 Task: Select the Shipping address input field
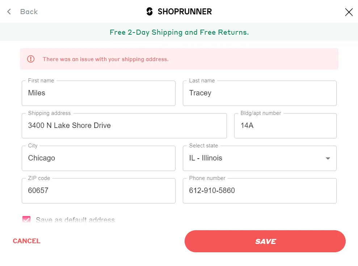click(x=124, y=126)
